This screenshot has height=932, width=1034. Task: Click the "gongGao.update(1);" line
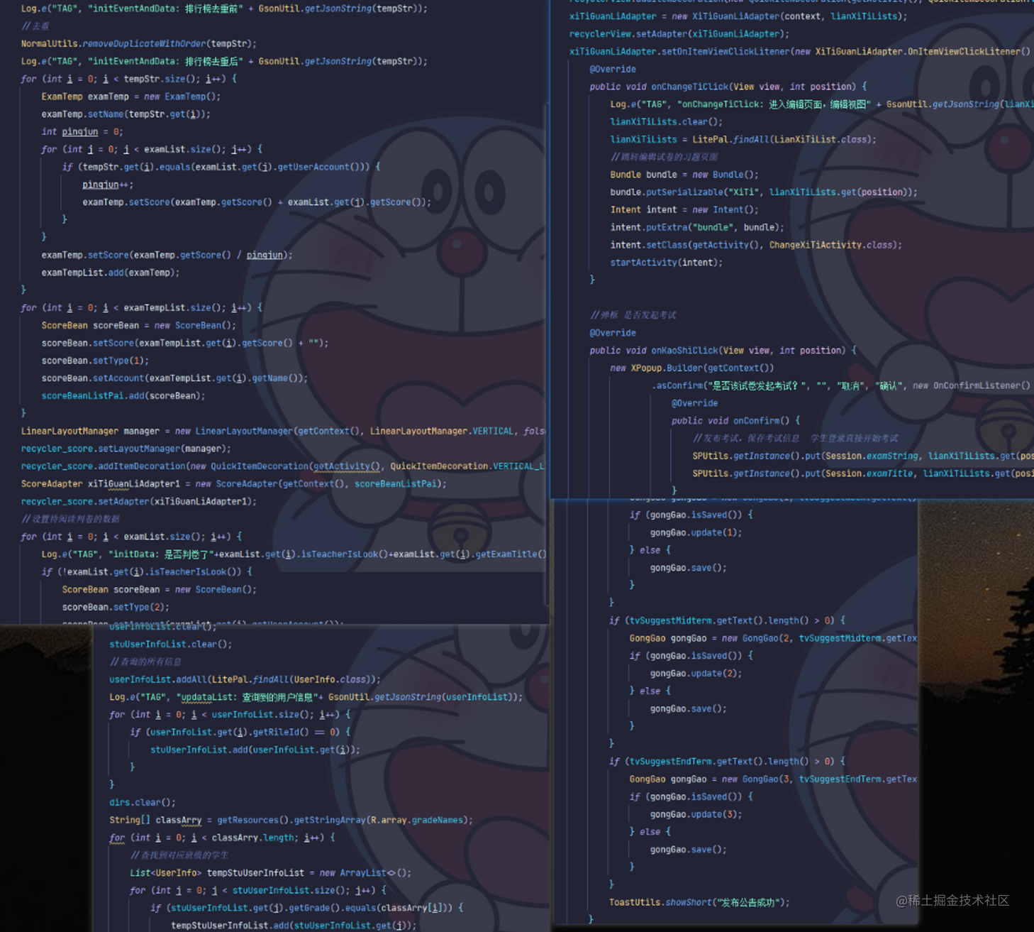coord(696,532)
